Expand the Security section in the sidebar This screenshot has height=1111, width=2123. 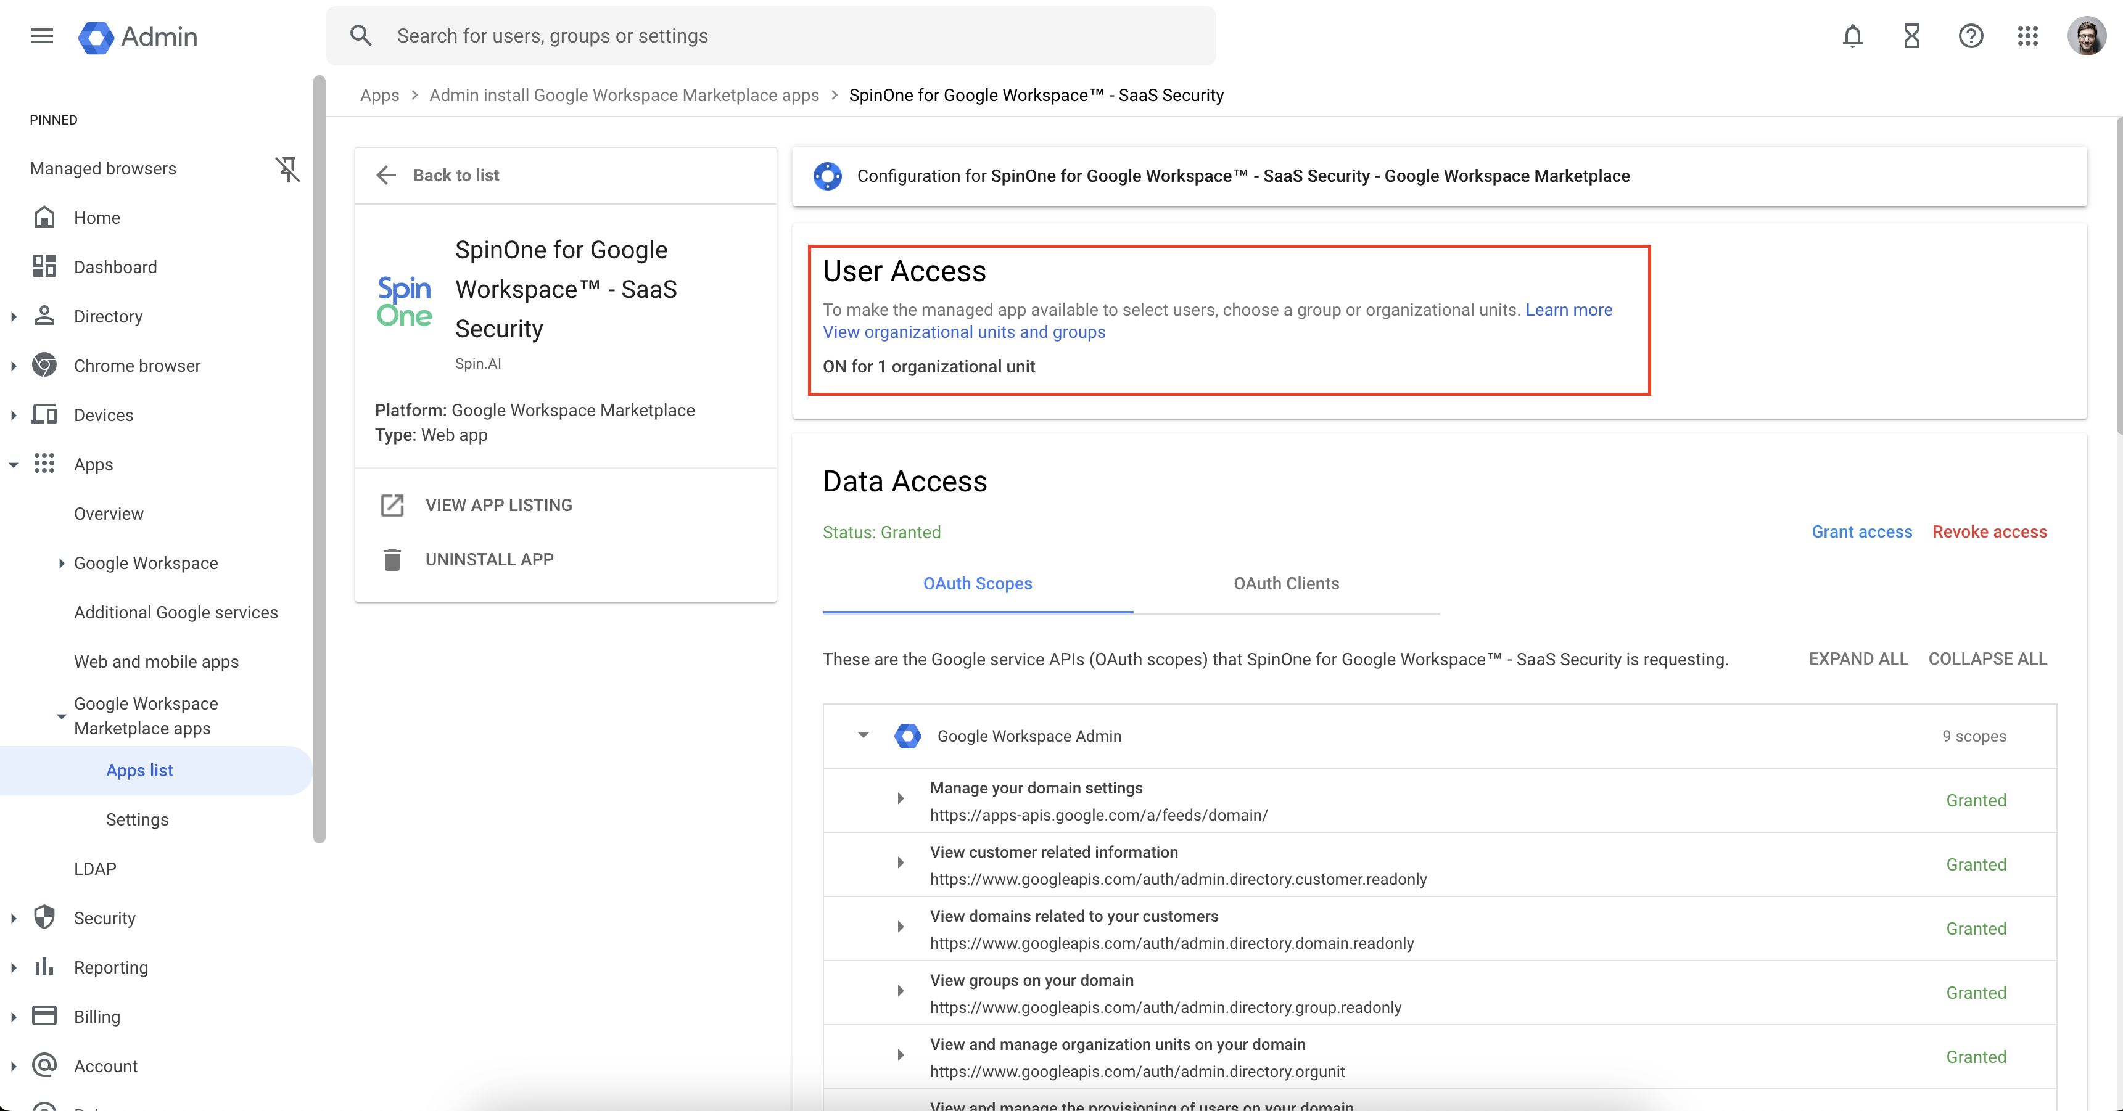click(14, 918)
